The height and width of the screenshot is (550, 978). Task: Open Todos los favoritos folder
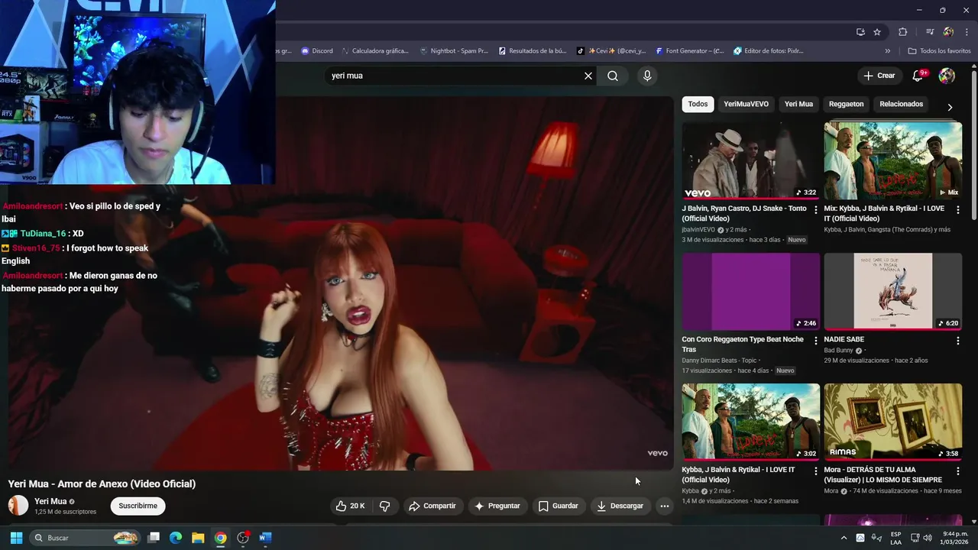click(939, 51)
